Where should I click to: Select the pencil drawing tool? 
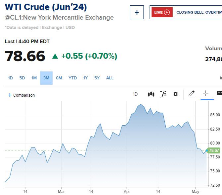192,94
